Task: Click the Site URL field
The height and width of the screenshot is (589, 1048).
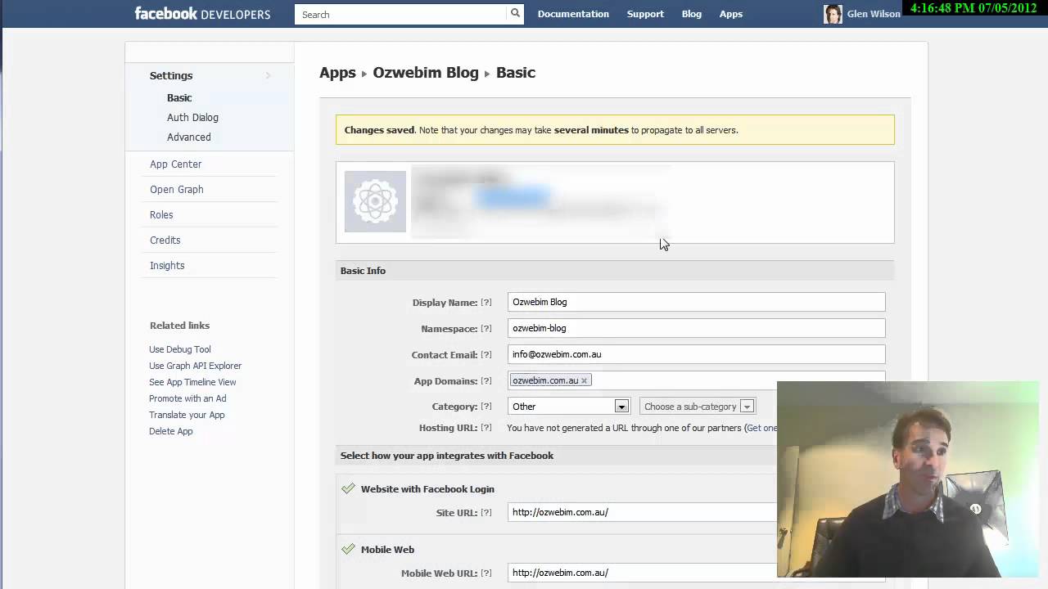Action: [x=642, y=512]
